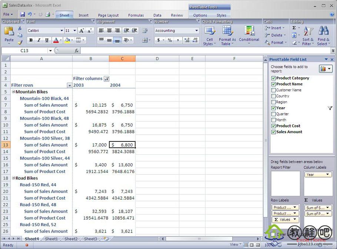Click the Accounting dollar format icon
The image size is (337, 249).
coord(159,40)
